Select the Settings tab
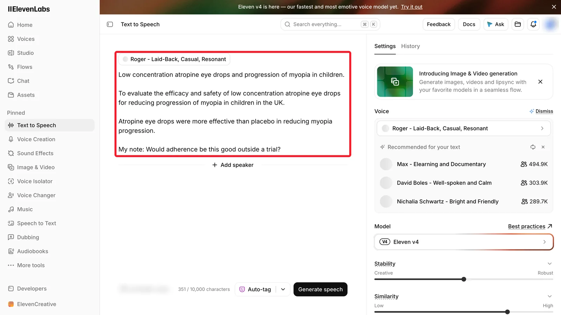Image resolution: width=561 pixels, height=315 pixels. point(385,46)
